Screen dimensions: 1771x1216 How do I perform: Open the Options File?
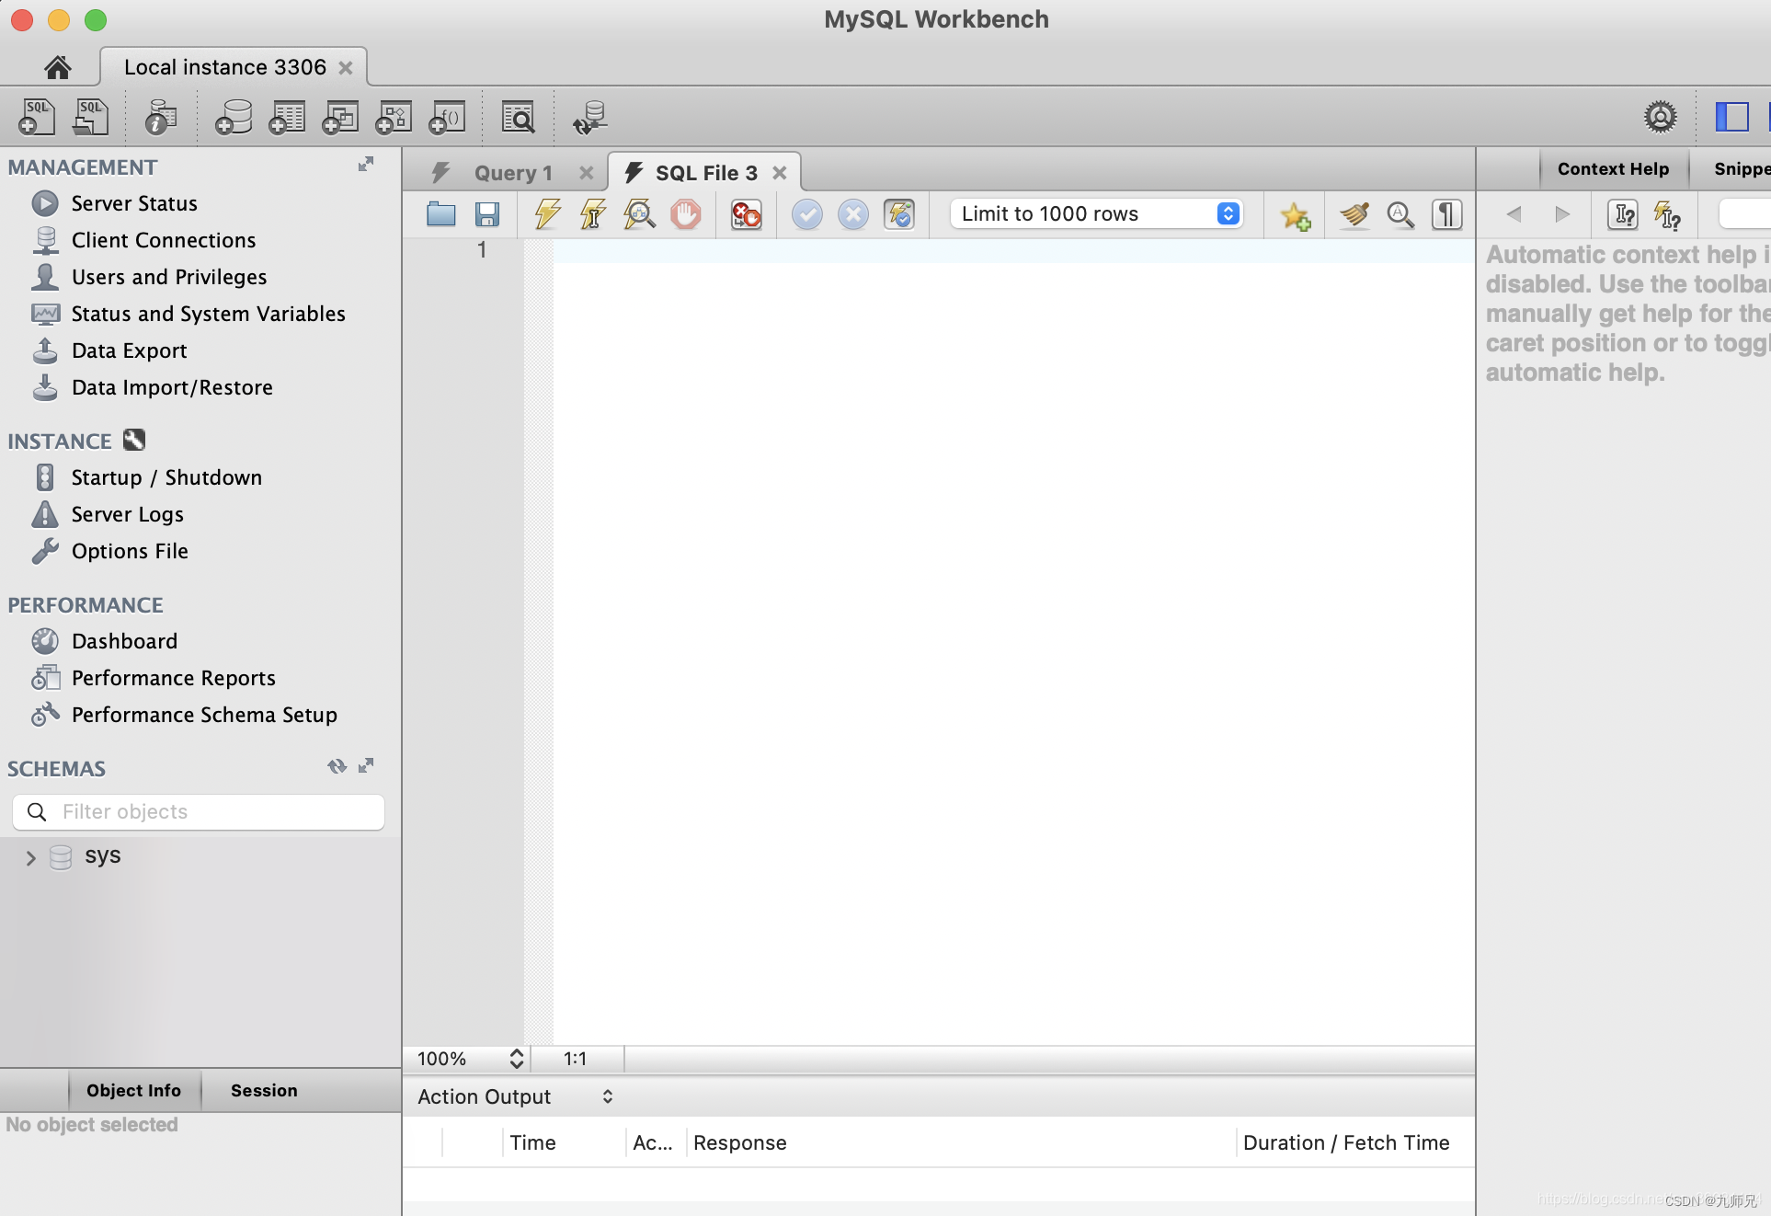point(130,551)
